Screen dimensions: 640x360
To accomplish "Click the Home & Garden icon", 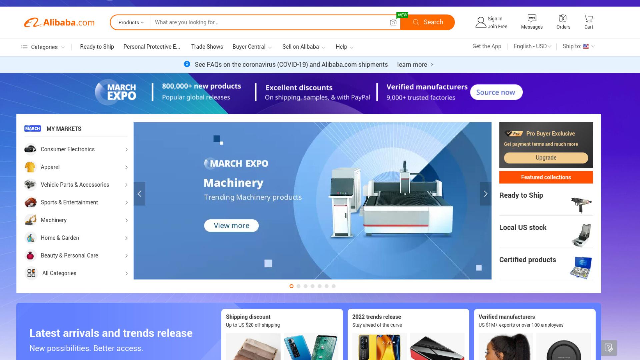I will 30,238.
